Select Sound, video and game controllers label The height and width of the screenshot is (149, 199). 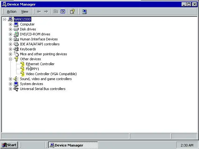[46, 79]
